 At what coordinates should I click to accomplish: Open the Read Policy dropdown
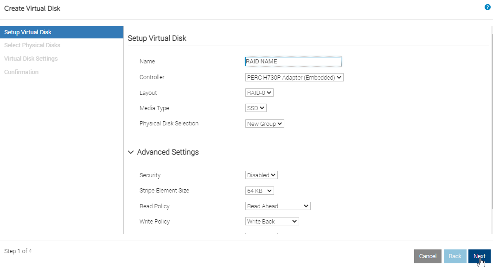[x=277, y=206]
